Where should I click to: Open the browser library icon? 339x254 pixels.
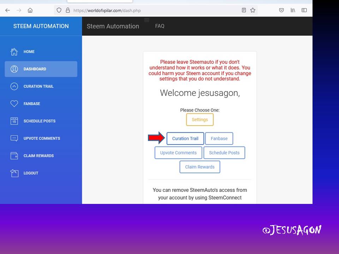(293, 10)
